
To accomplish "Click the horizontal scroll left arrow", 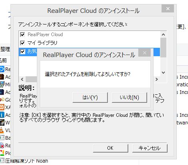I will (22, 79).
